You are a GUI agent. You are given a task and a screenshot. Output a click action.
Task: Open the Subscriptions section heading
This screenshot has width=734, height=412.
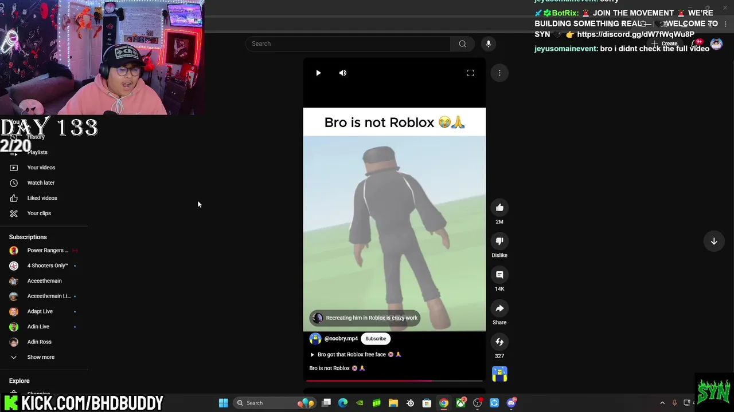coord(28,237)
